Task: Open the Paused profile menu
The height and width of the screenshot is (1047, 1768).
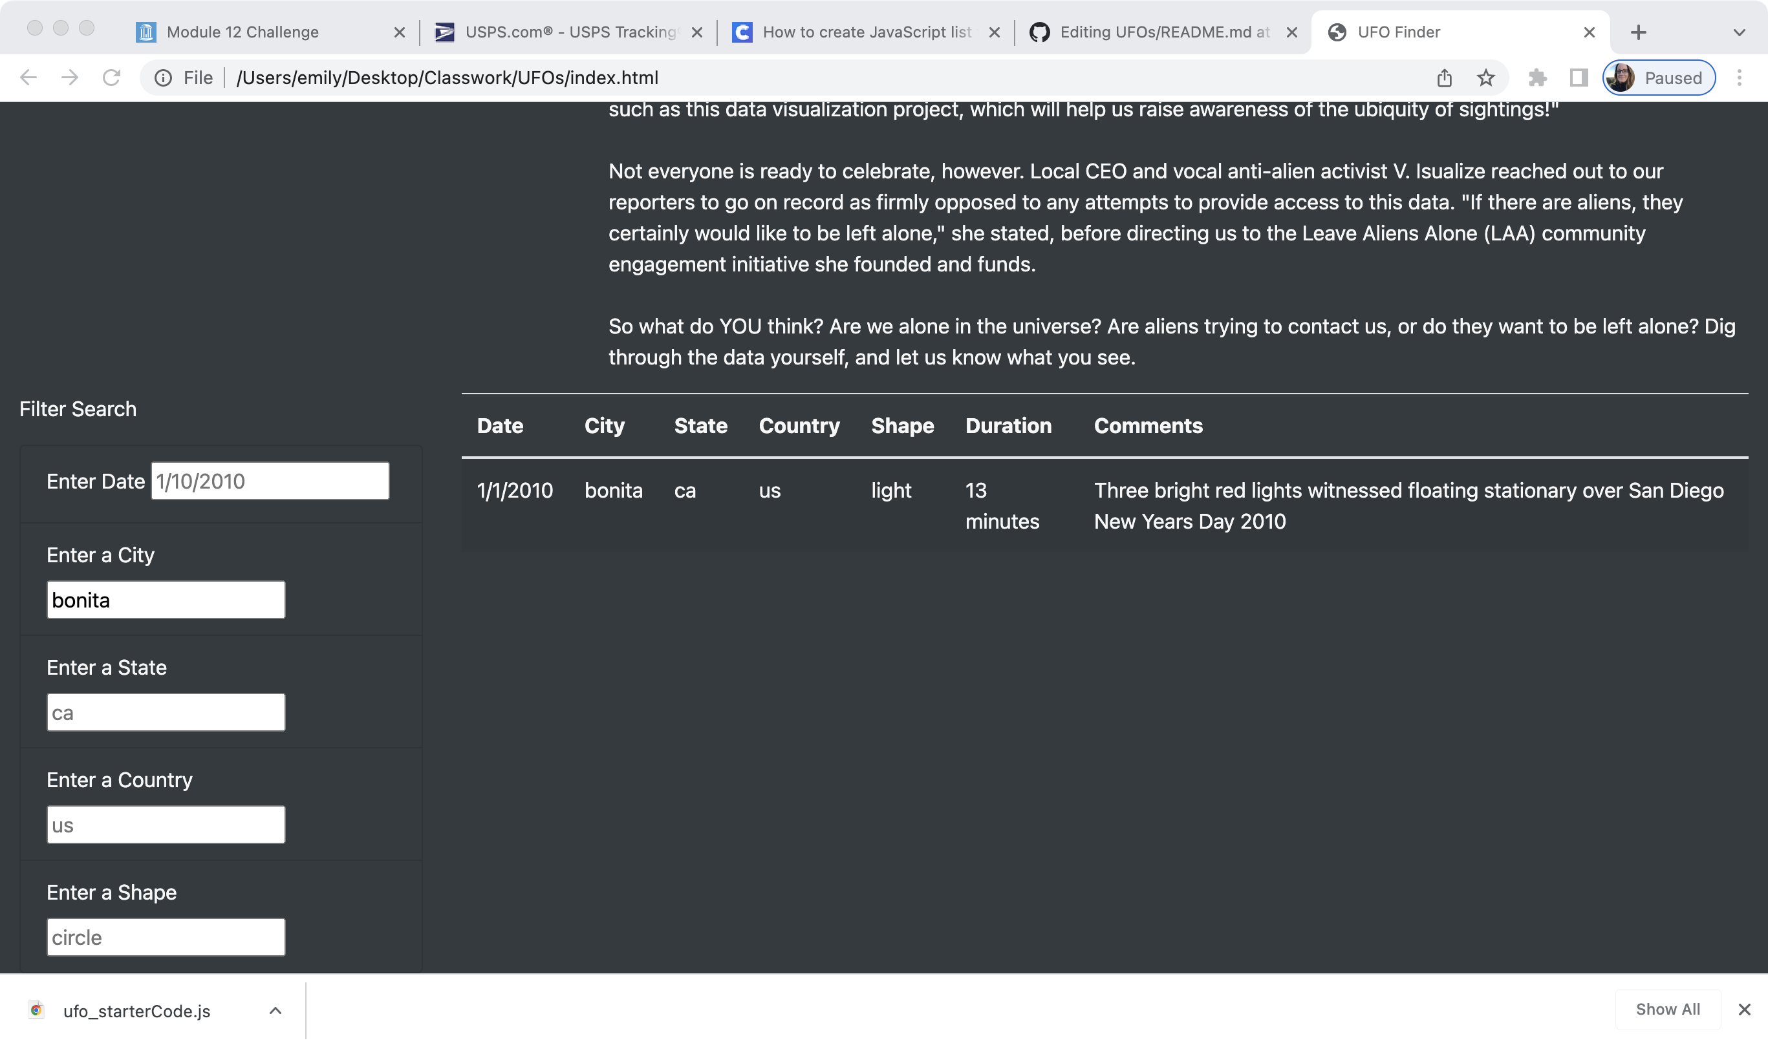Action: [x=1659, y=78]
